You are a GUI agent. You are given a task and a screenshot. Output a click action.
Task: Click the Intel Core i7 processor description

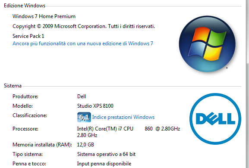click(x=129, y=132)
